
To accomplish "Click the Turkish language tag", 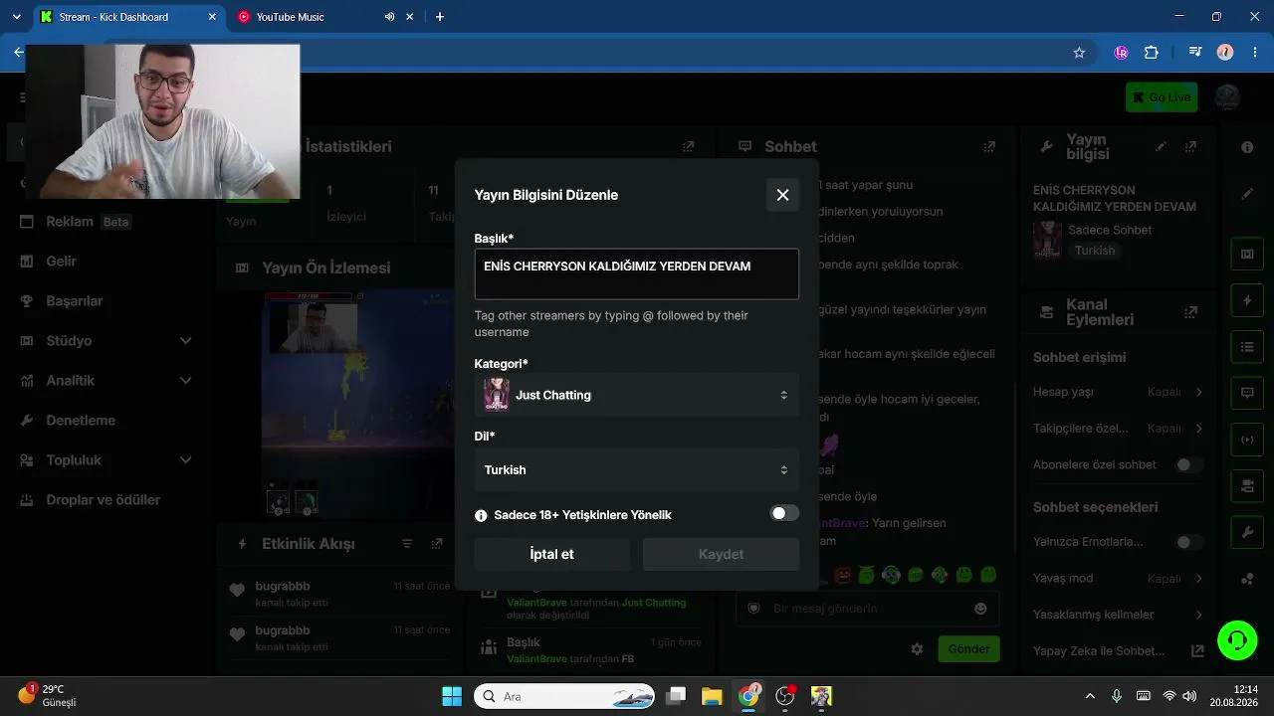I will coord(1095,251).
